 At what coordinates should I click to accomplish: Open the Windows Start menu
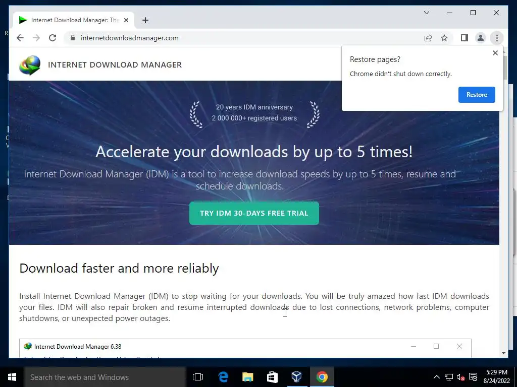(12, 377)
